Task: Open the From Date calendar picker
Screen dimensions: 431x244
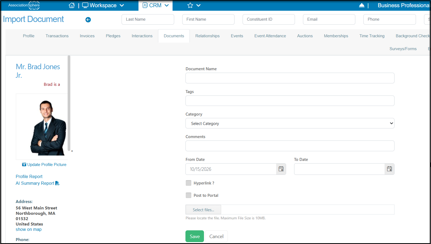Action: 281,169
